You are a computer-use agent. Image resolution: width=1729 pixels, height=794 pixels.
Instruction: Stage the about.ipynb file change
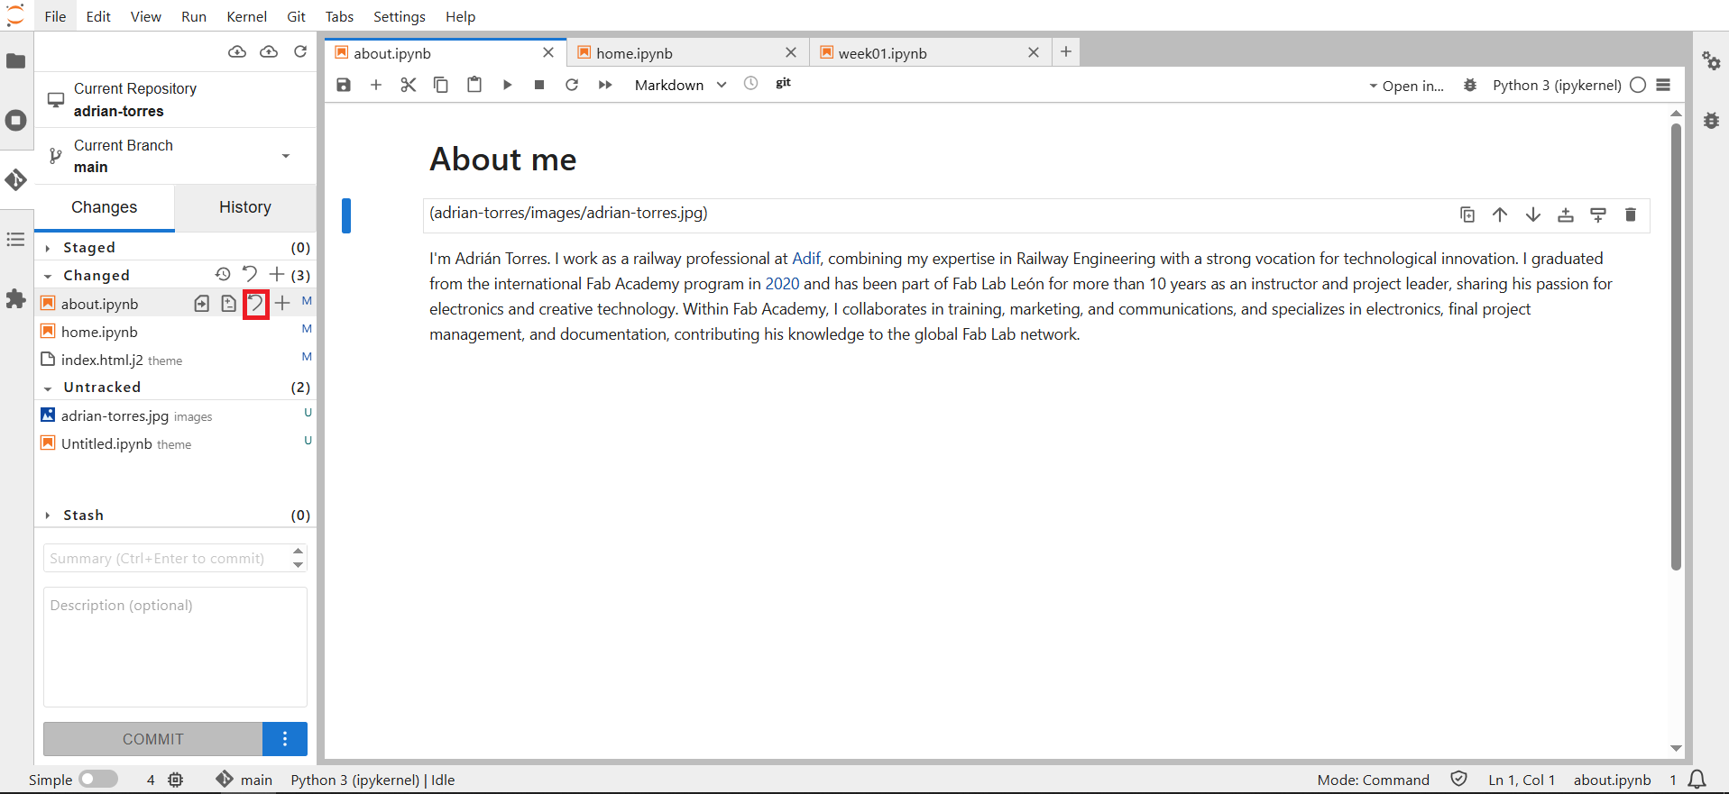[x=282, y=304]
